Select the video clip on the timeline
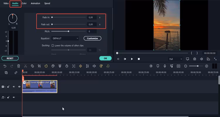 (40, 87)
